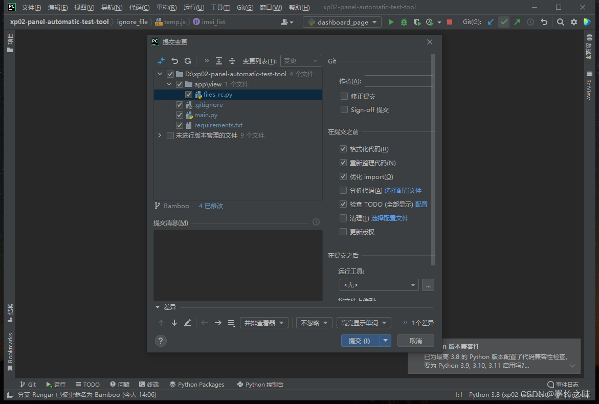Click the Refresh changes icon in commit toolbar

(x=188, y=61)
